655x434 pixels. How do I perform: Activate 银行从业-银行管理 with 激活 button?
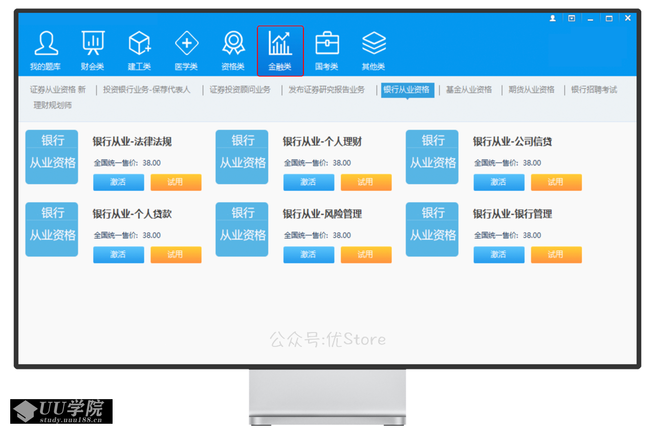pyautogui.click(x=499, y=255)
